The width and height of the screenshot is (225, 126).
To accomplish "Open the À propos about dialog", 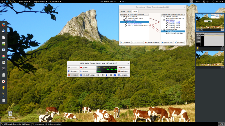I will click(123, 75).
